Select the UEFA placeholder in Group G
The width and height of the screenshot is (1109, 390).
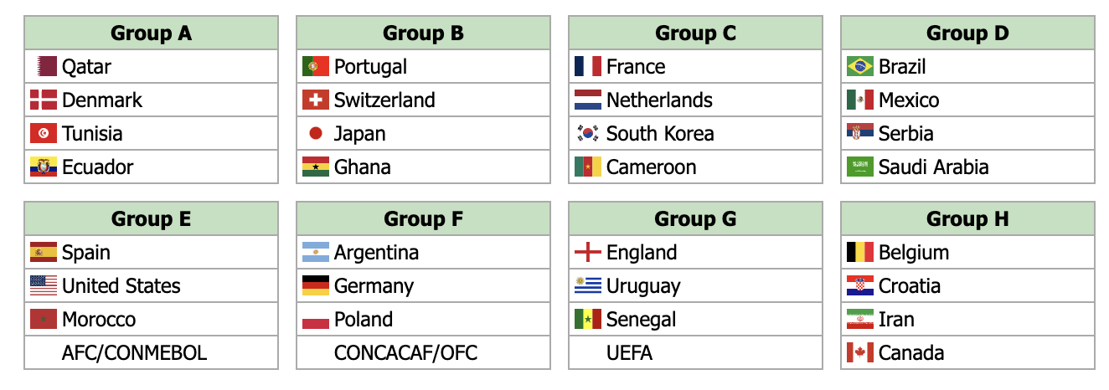click(x=629, y=352)
